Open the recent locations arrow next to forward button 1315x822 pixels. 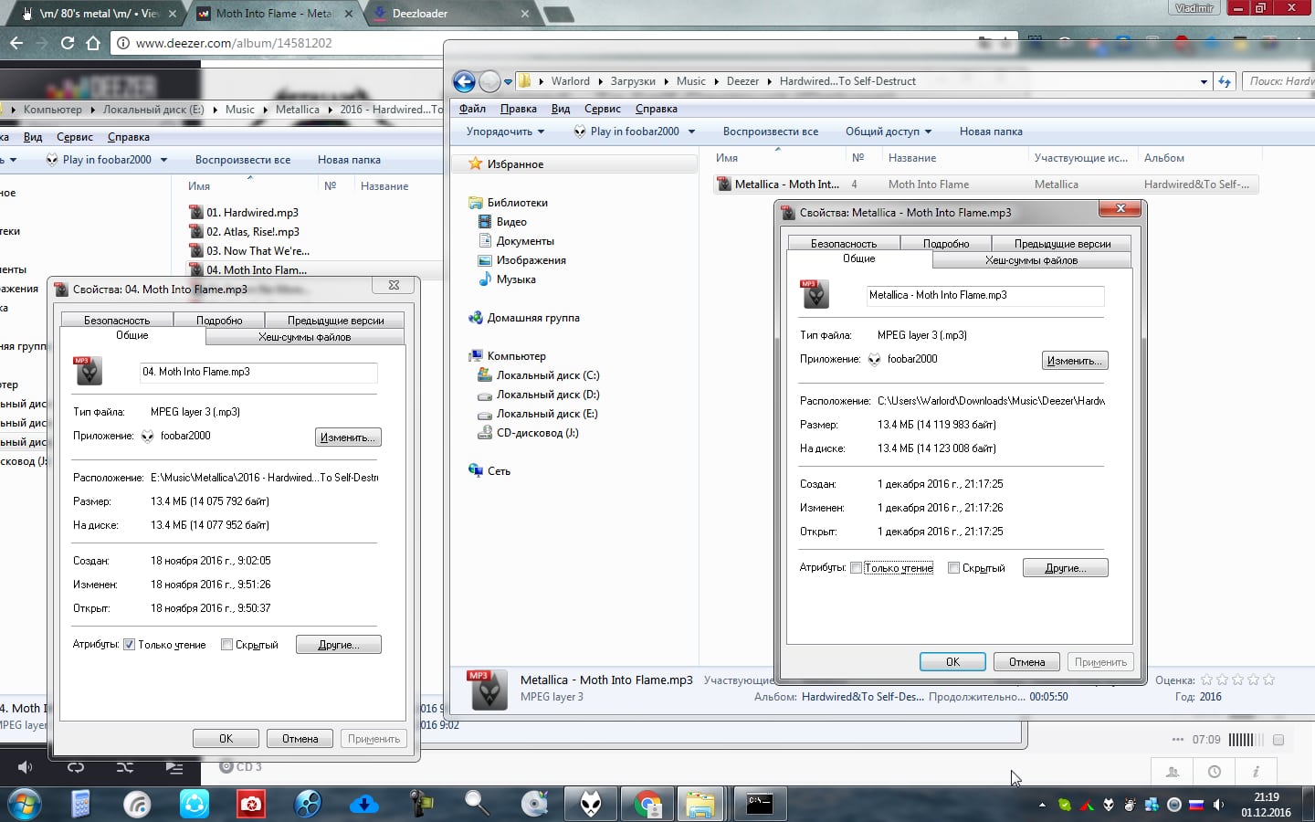pyautogui.click(x=509, y=81)
